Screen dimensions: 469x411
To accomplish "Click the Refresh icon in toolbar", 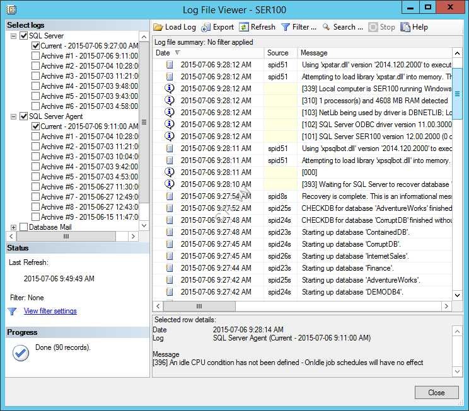I will (x=244, y=27).
